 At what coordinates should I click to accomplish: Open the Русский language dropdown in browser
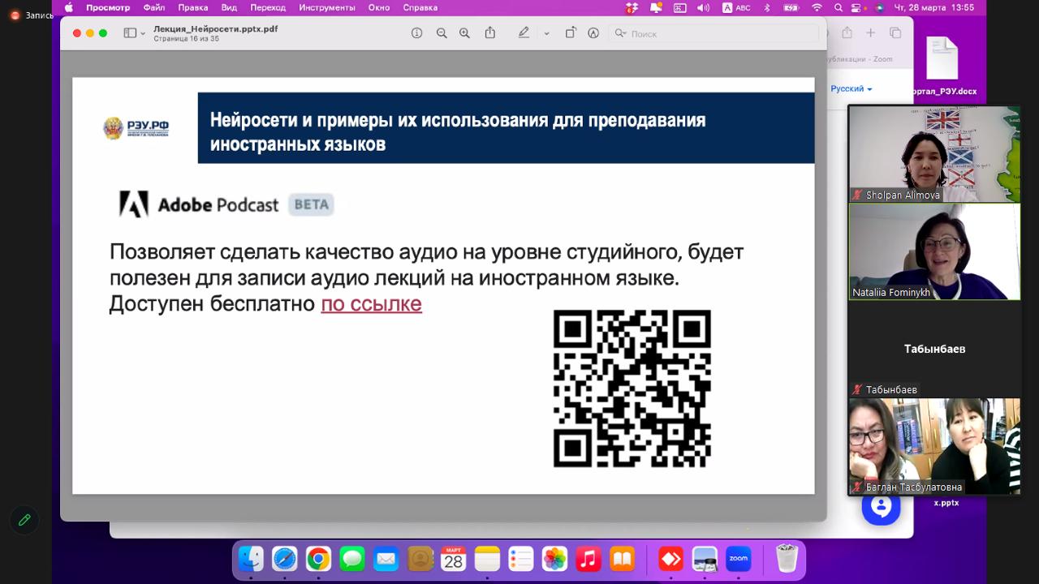pos(851,88)
